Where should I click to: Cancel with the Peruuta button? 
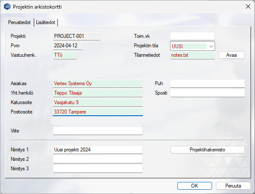pyautogui.click(x=233, y=186)
